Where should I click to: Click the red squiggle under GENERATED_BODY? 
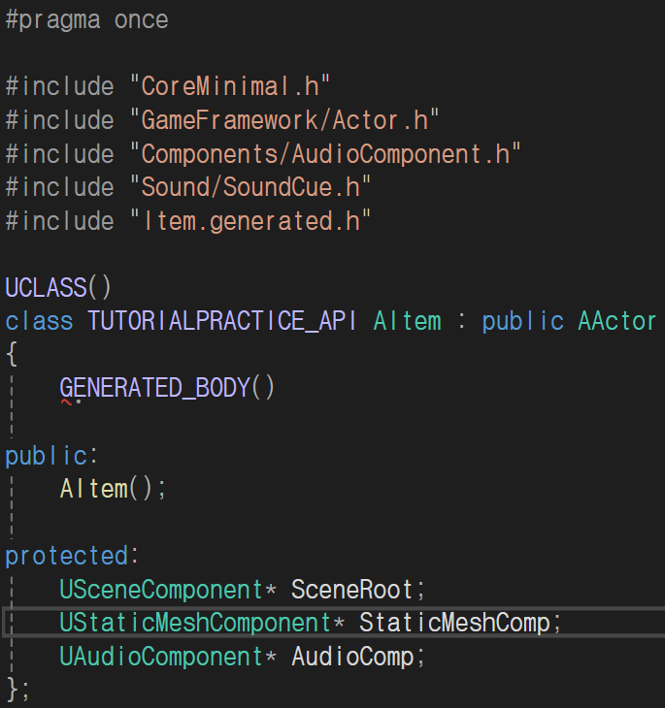click(x=66, y=402)
